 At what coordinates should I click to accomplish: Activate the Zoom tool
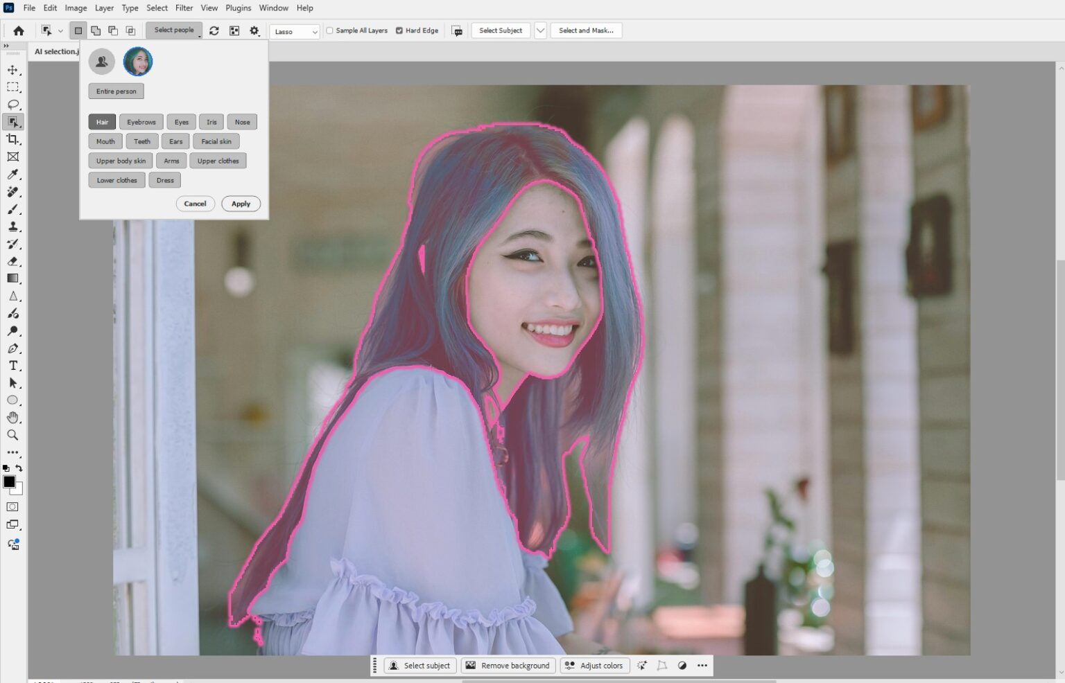(12, 435)
